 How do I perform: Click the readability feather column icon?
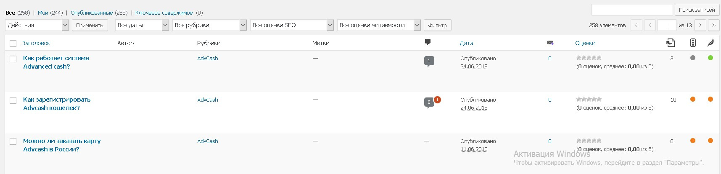point(710,42)
